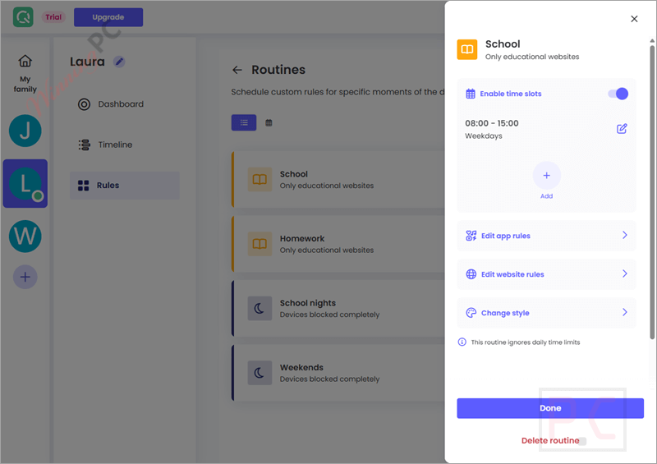
Task: Open Edit app rules text
Action: tap(506, 236)
